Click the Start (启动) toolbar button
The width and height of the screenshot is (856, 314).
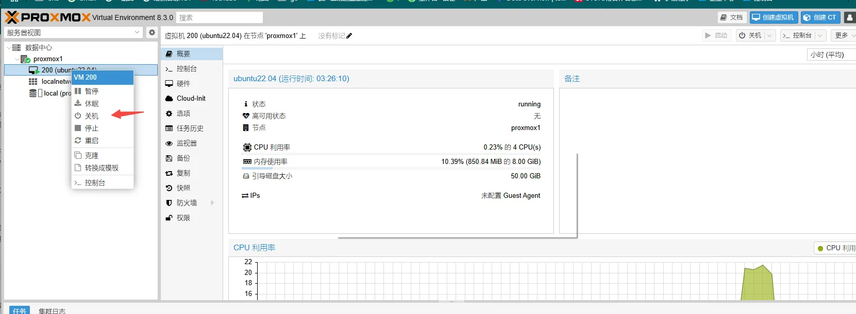(717, 35)
